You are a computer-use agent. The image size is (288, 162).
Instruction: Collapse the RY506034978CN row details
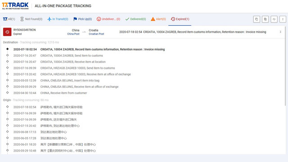[280, 32]
